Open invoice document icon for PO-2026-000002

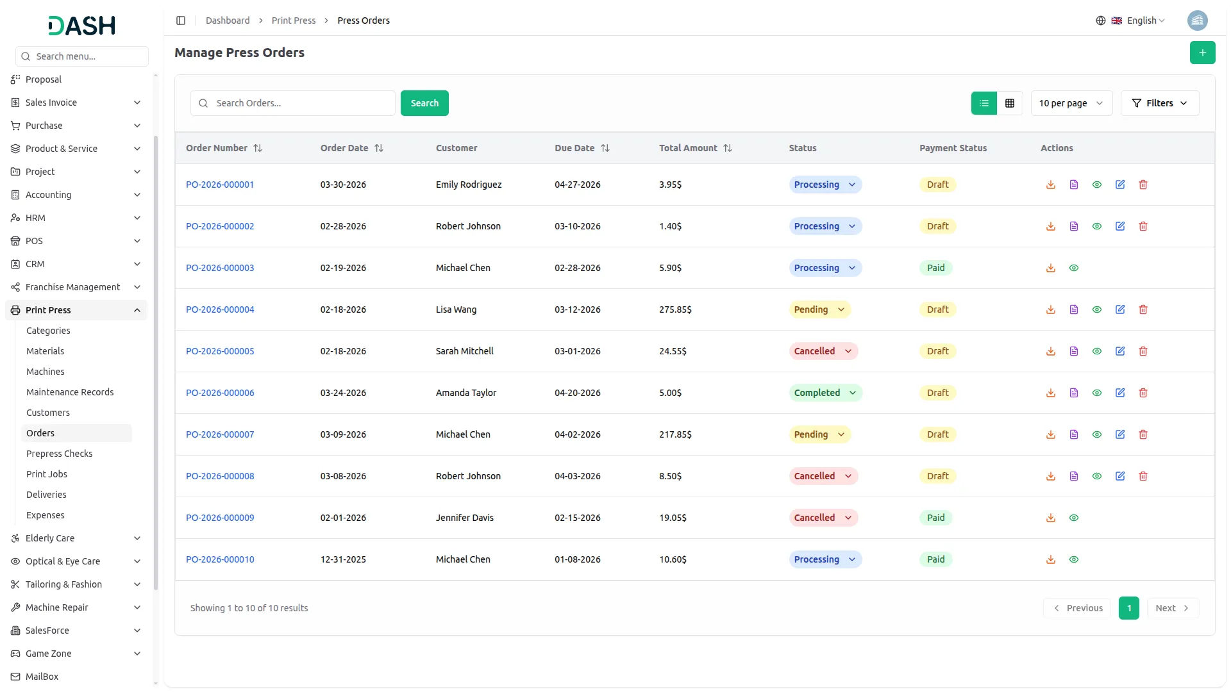pyautogui.click(x=1073, y=226)
